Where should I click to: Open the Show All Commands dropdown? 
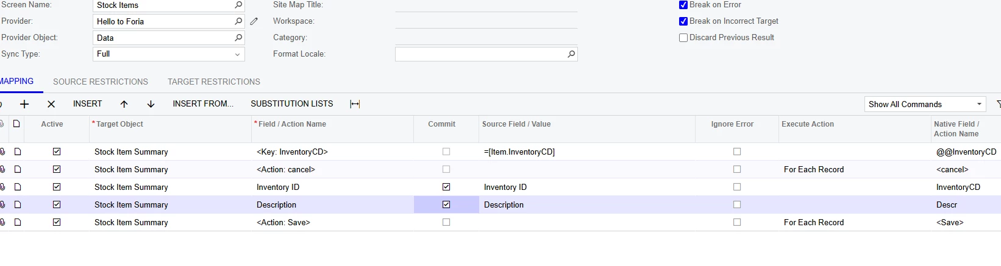[x=979, y=104]
